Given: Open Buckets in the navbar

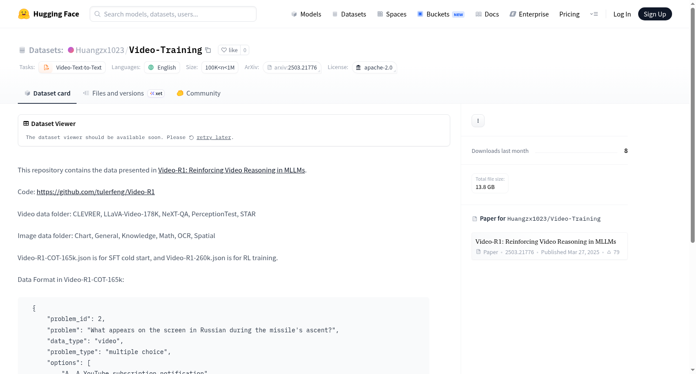Looking at the screenshot, I should [x=441, y=14].
